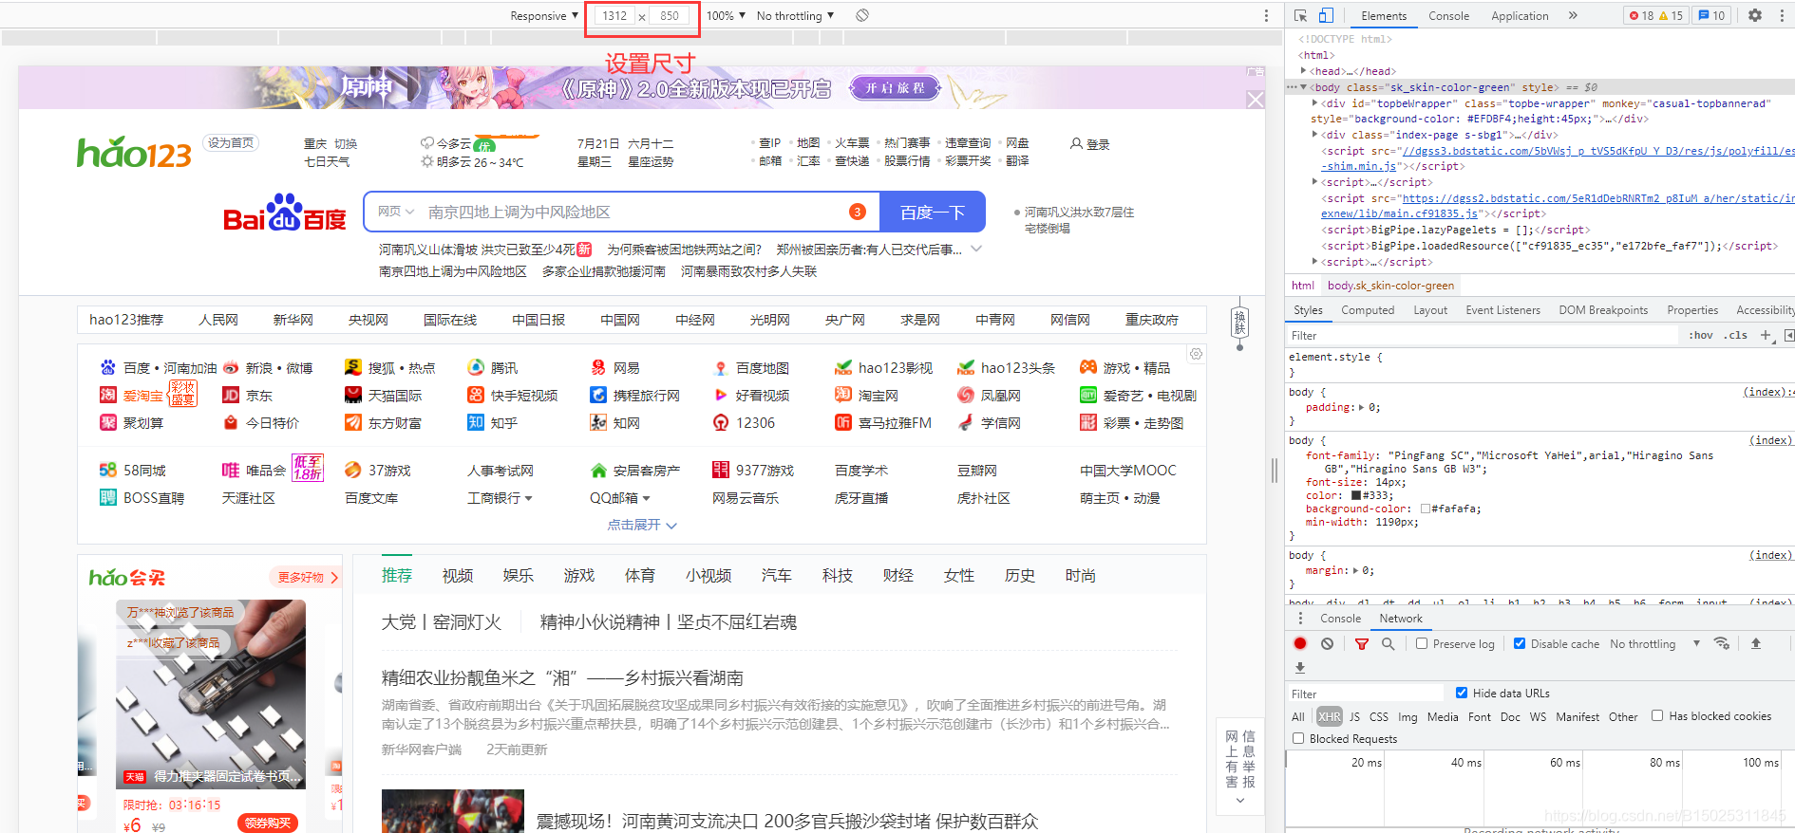Focus the Styles Filter input
The image size is (1795, 833).
point(1483,335)
